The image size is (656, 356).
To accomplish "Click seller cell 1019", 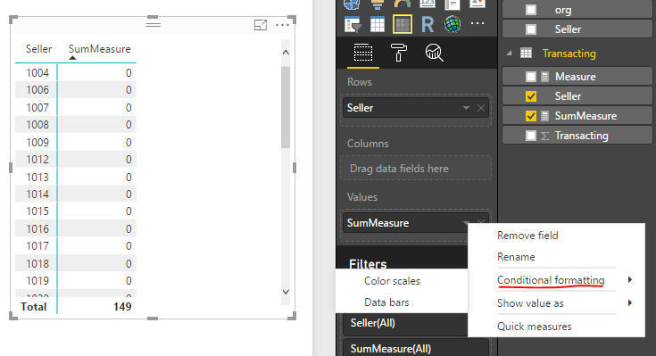I will point(37,281).
